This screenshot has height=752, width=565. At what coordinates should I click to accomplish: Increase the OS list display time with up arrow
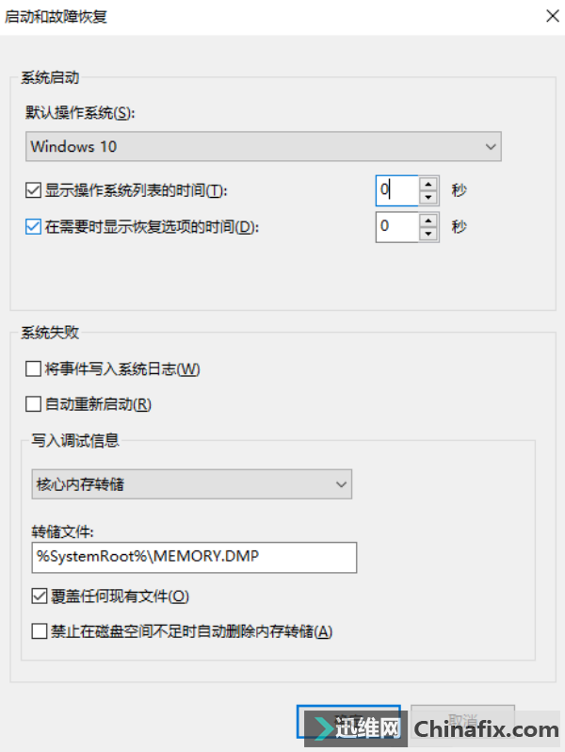coord(428,184)
